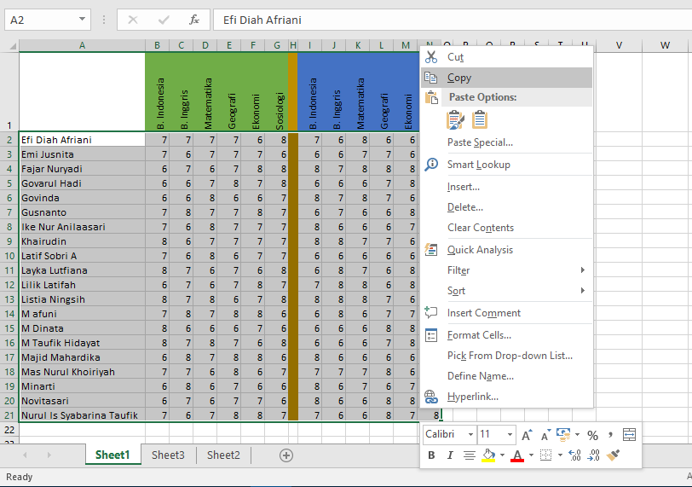Expand the Filter submenu
The height and width of the screenshot is (487, 692).
click(506, 270)
